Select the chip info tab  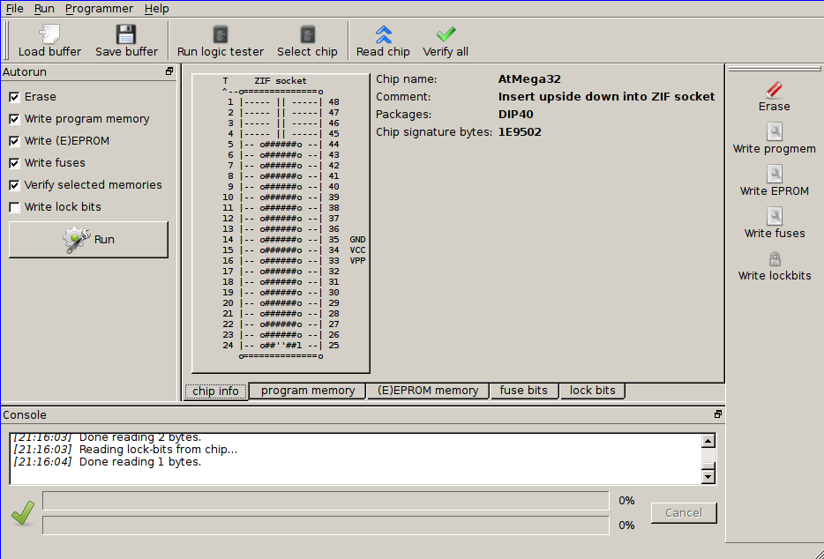215,391
